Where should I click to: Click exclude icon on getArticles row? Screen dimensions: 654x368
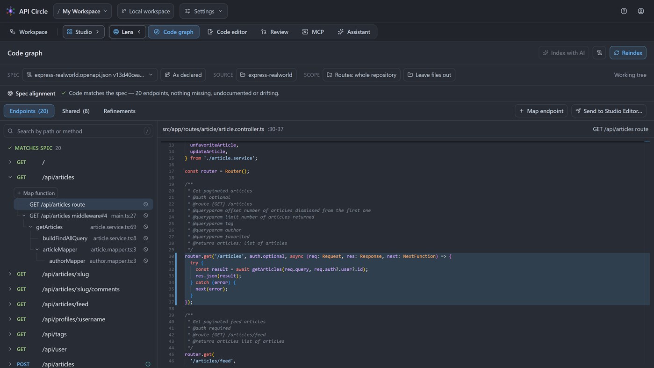[x=146, y=227]
